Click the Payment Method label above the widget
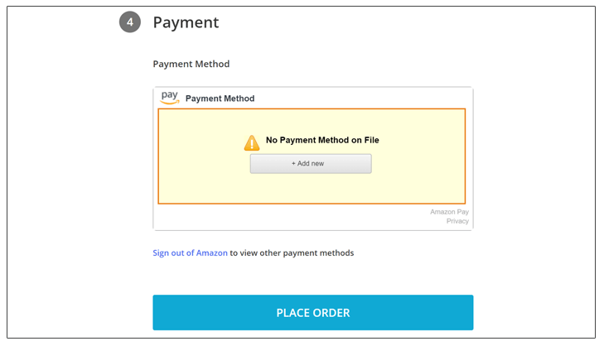 click(191, 64)
